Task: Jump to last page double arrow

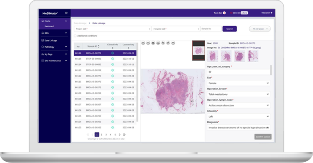Action: 124,135
